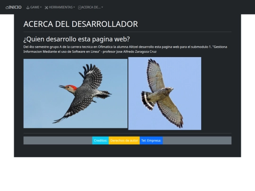
Task: Click the red-headed woodpecker image
Action: click(76, 93)
